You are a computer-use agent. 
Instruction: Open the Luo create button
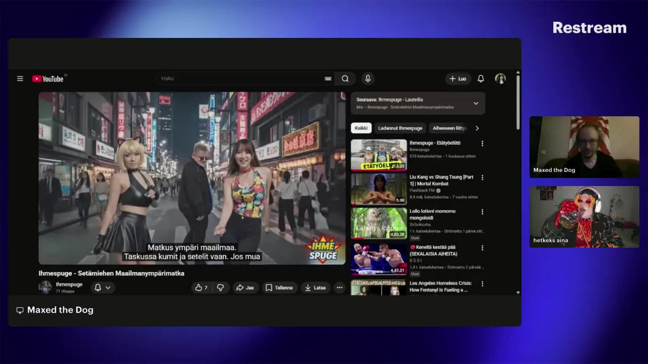click(x=458, y=79)
